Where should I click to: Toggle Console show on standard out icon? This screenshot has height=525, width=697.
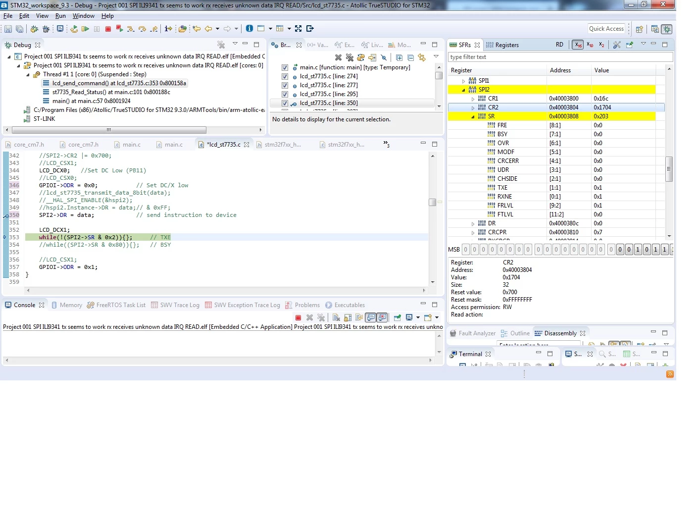(x=371, y=317)
